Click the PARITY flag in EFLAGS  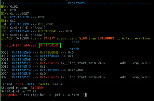coord(49,38)
